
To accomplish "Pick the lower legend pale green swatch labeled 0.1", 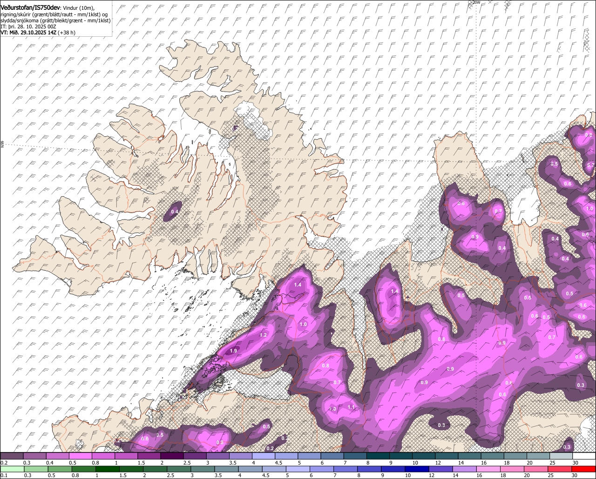I will point(12,469).
